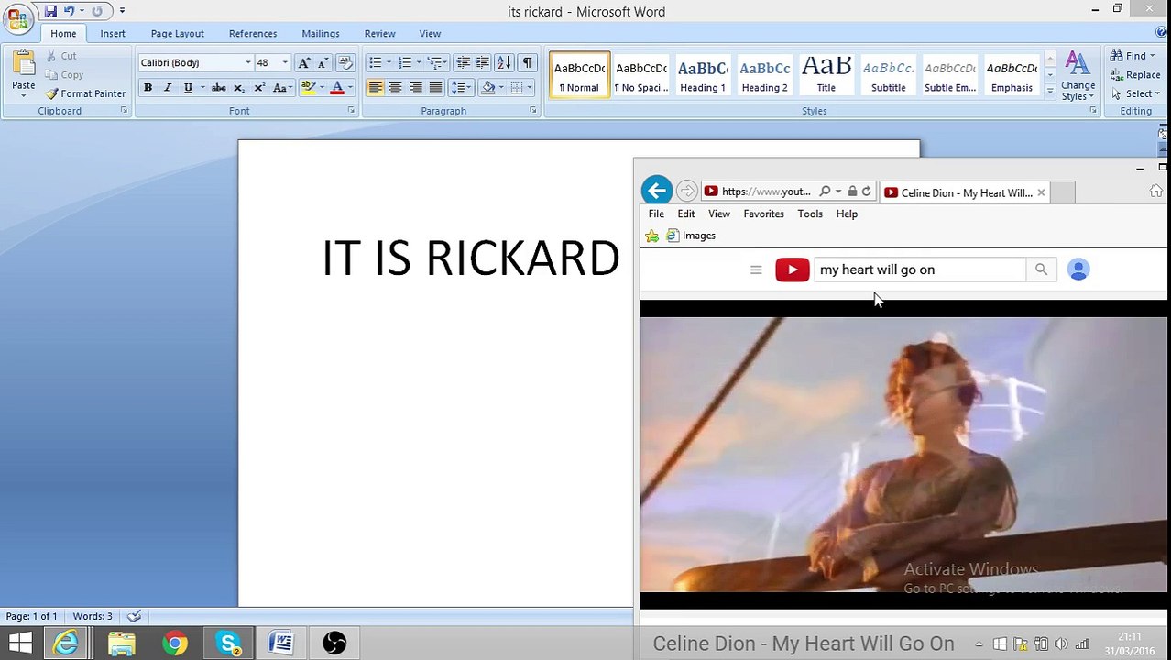Toggle superscript formatting
This screenshot has width=1171, height=660.
pos(259,88)
